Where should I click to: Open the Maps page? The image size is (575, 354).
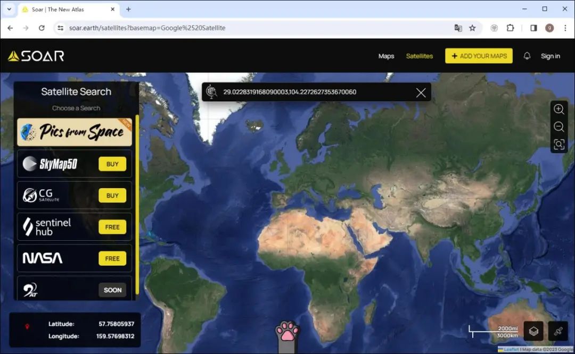coord(386,56)
